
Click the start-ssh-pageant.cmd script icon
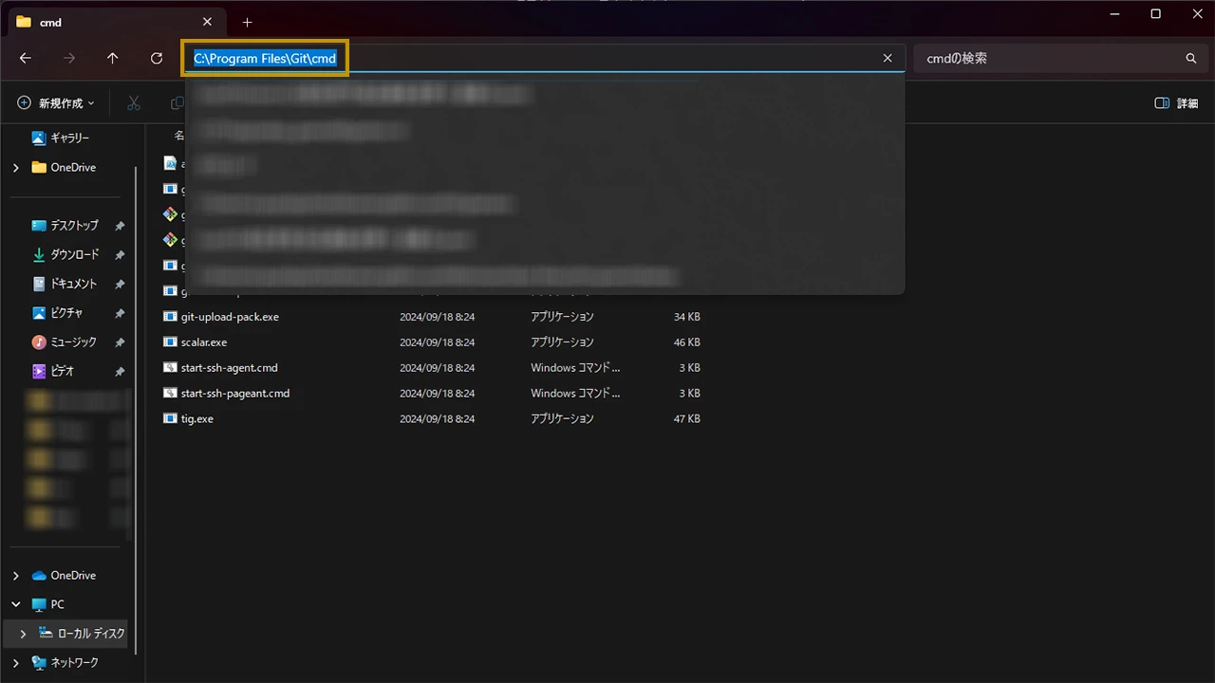[x=170, y=393]
